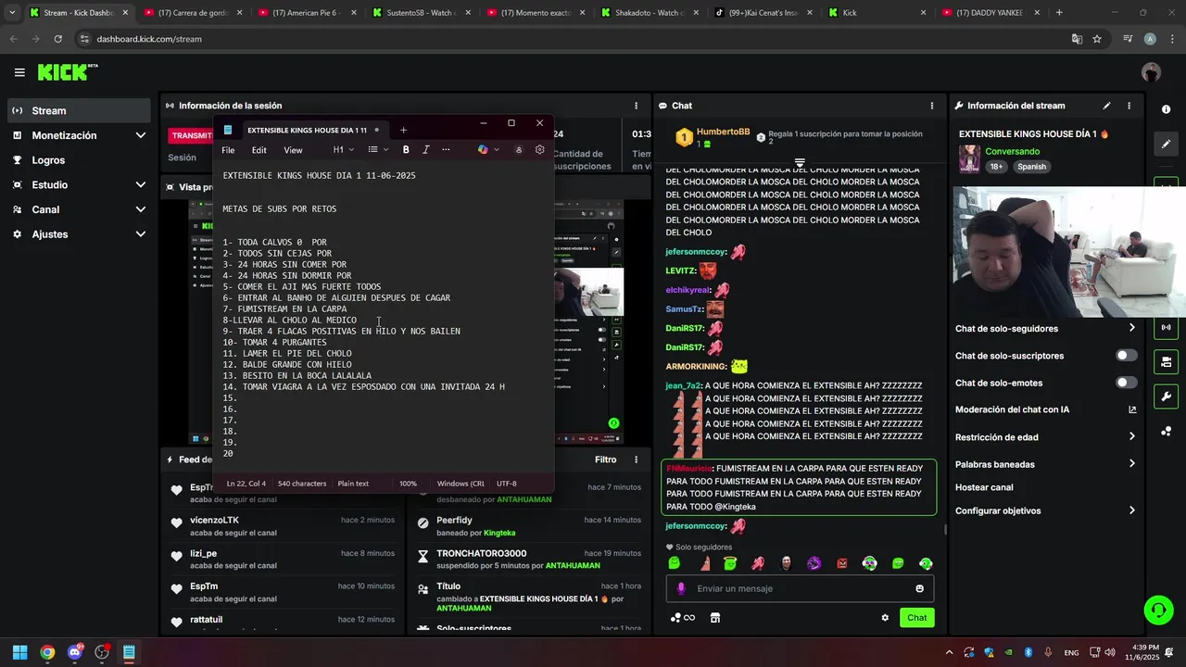Open the user profile avatar

pyautogui.click(x=1151, y=72)
